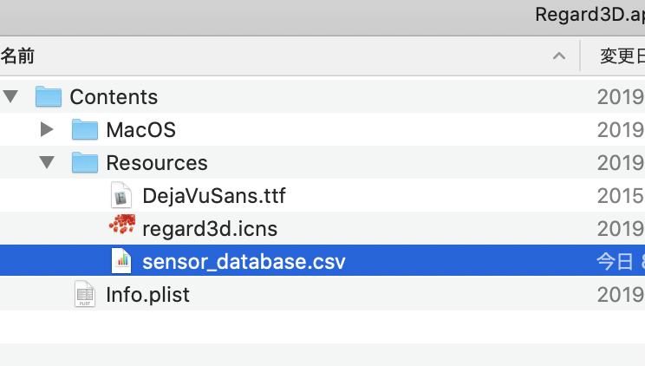Select the DejaVuSans.ttf file name
The image size is (645, 366).
tap(213, 196)
